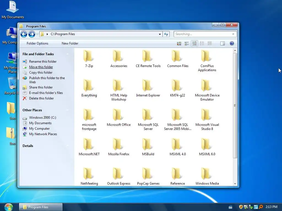Click the C:\Program Files address bar

(101, 34)
